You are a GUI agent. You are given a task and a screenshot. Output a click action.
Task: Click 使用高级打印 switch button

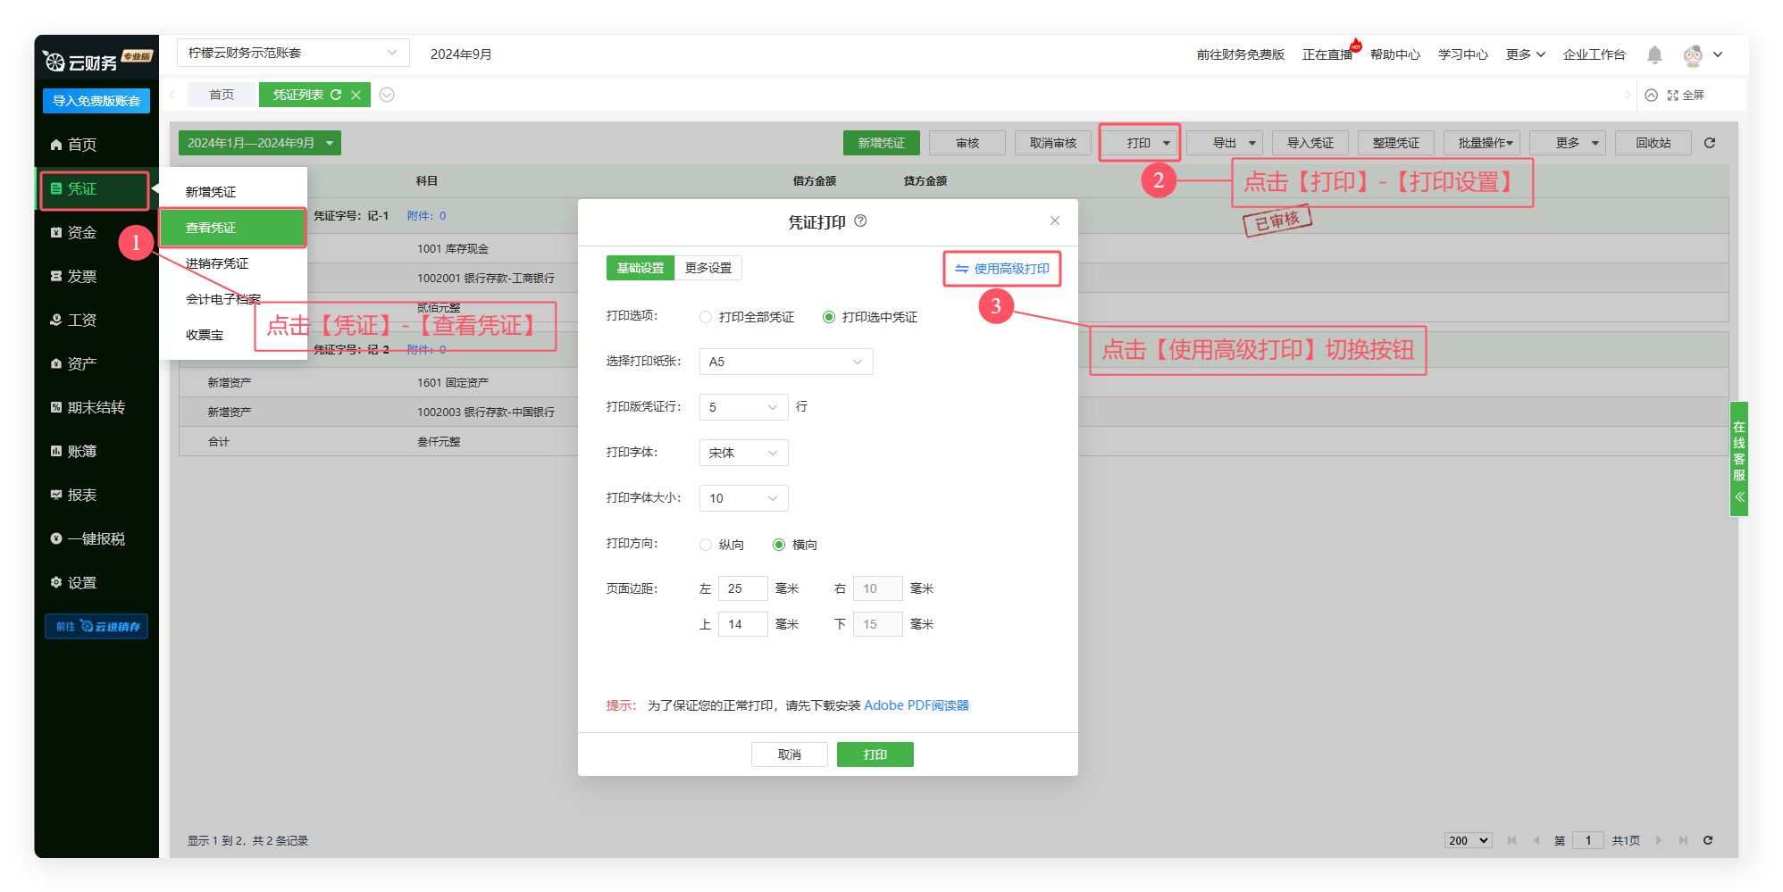pyautogui.click(x=1002, y=269)
